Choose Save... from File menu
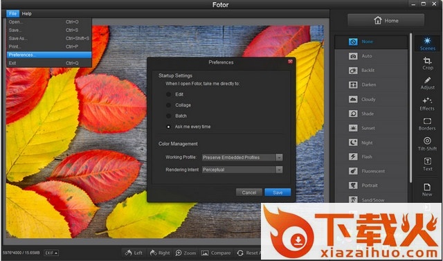This screenshot has width=443, height=261. pyautogui.click(x=49, y=30)
